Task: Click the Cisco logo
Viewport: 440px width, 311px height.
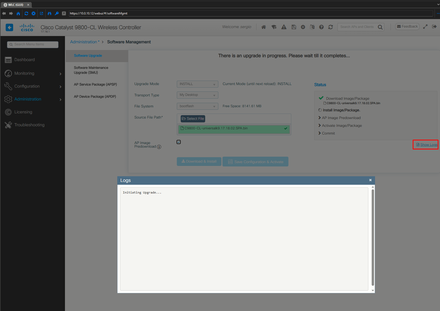Action: (27, 28)
